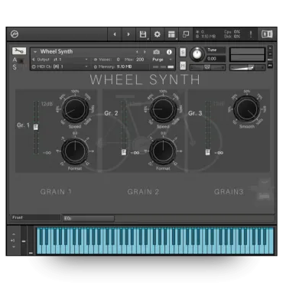Select the GRAIN3 label

(229, 192)
